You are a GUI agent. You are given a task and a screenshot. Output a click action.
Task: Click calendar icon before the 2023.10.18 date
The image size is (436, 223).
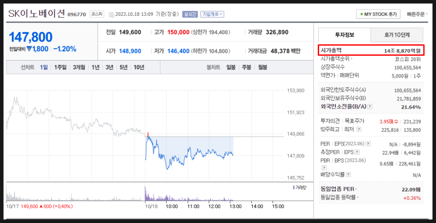[111, 14]
